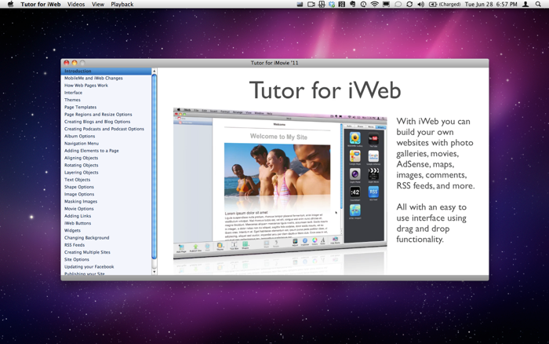Select the Masking Images lesson
The width and height of the screenshot is (549, 344).
[x=81, y=201]
